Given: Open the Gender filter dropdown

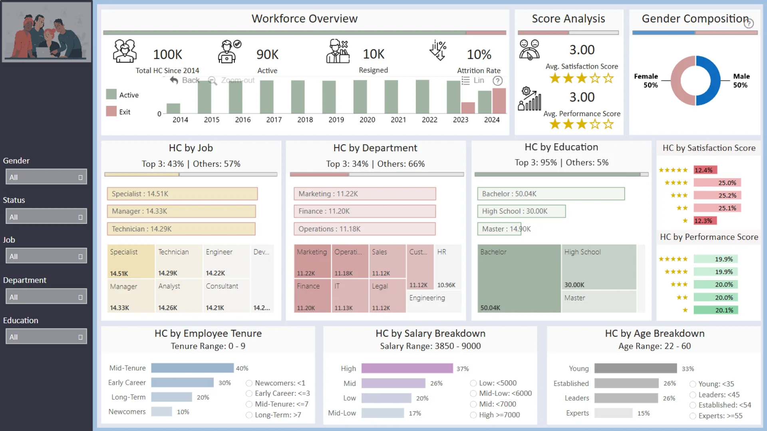Looking at the screenshot, I should tap(46, 177).
